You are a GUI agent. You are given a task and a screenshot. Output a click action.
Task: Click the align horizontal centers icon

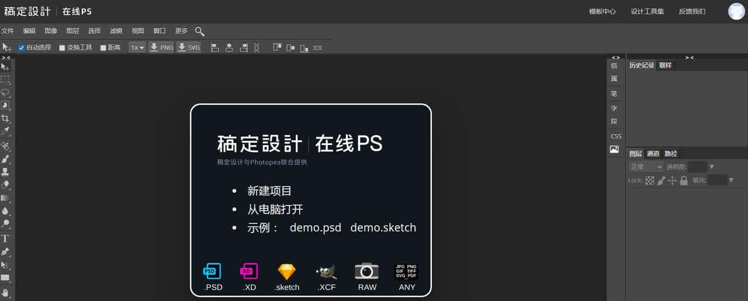[x=229, y=47]
